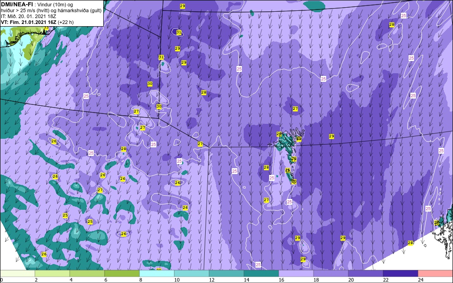453x283 pixels.
Task: Click the pale yellow 0–2 legend swatch
Action: (17, 274)
